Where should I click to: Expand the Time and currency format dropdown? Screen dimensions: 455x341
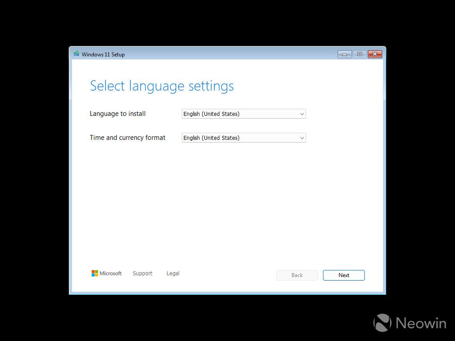tap(243, 138)
